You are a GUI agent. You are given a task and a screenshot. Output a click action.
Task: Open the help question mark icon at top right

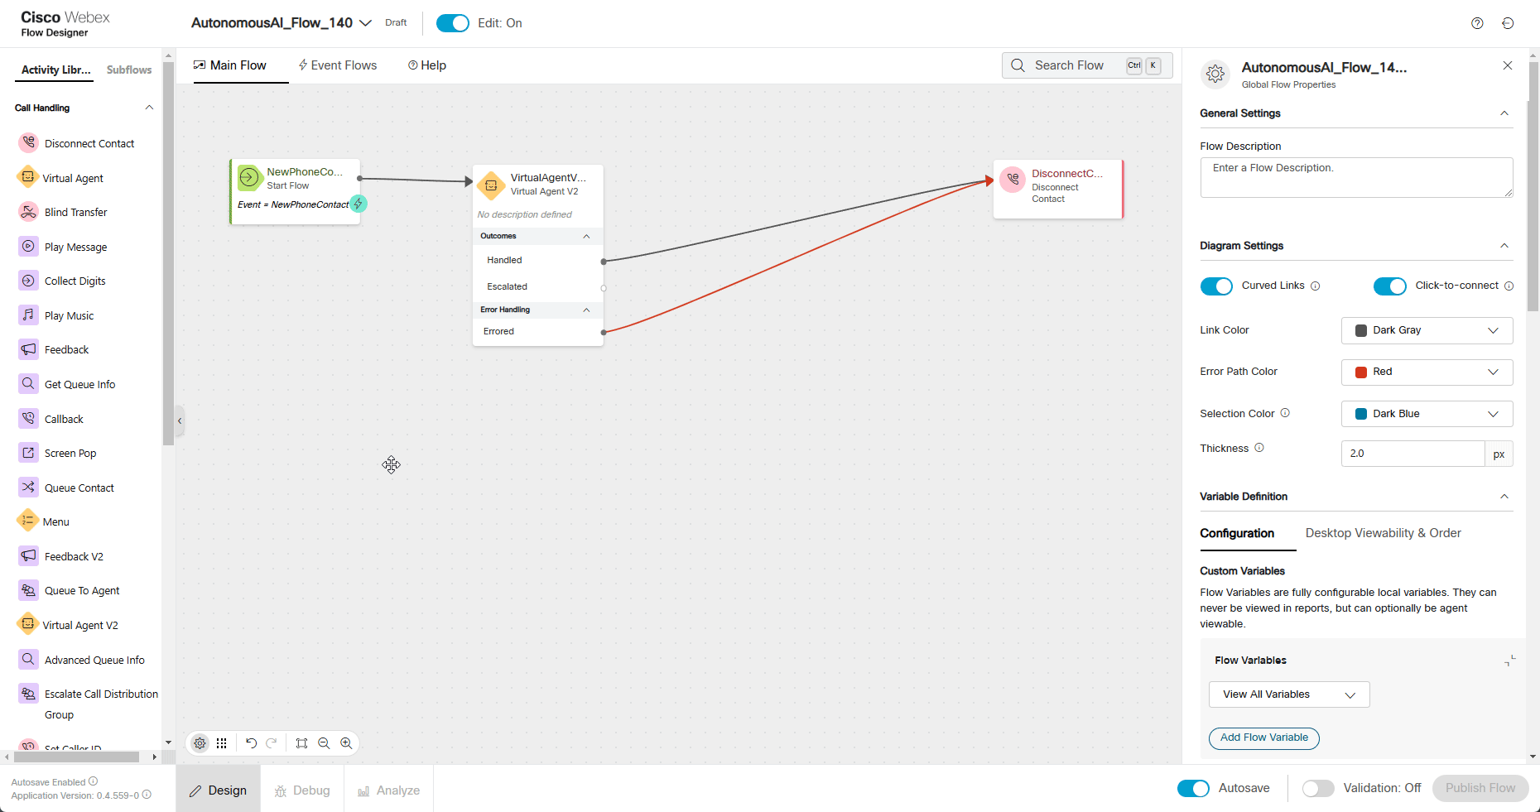click(x=1477, y=23)
